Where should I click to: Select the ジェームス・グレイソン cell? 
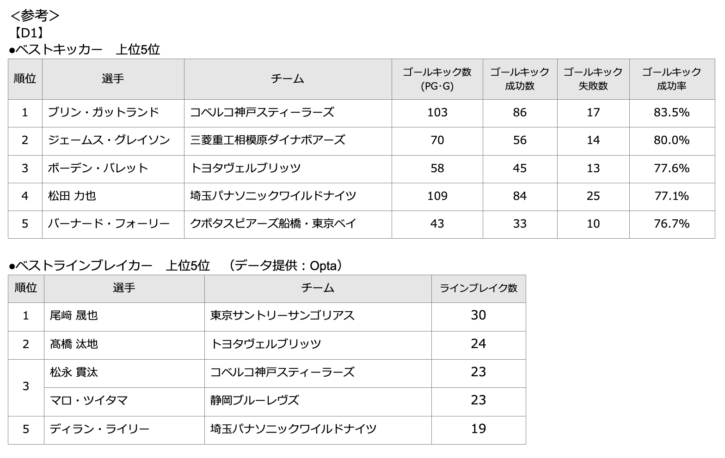pyautogui.click(x=109, y=140)
